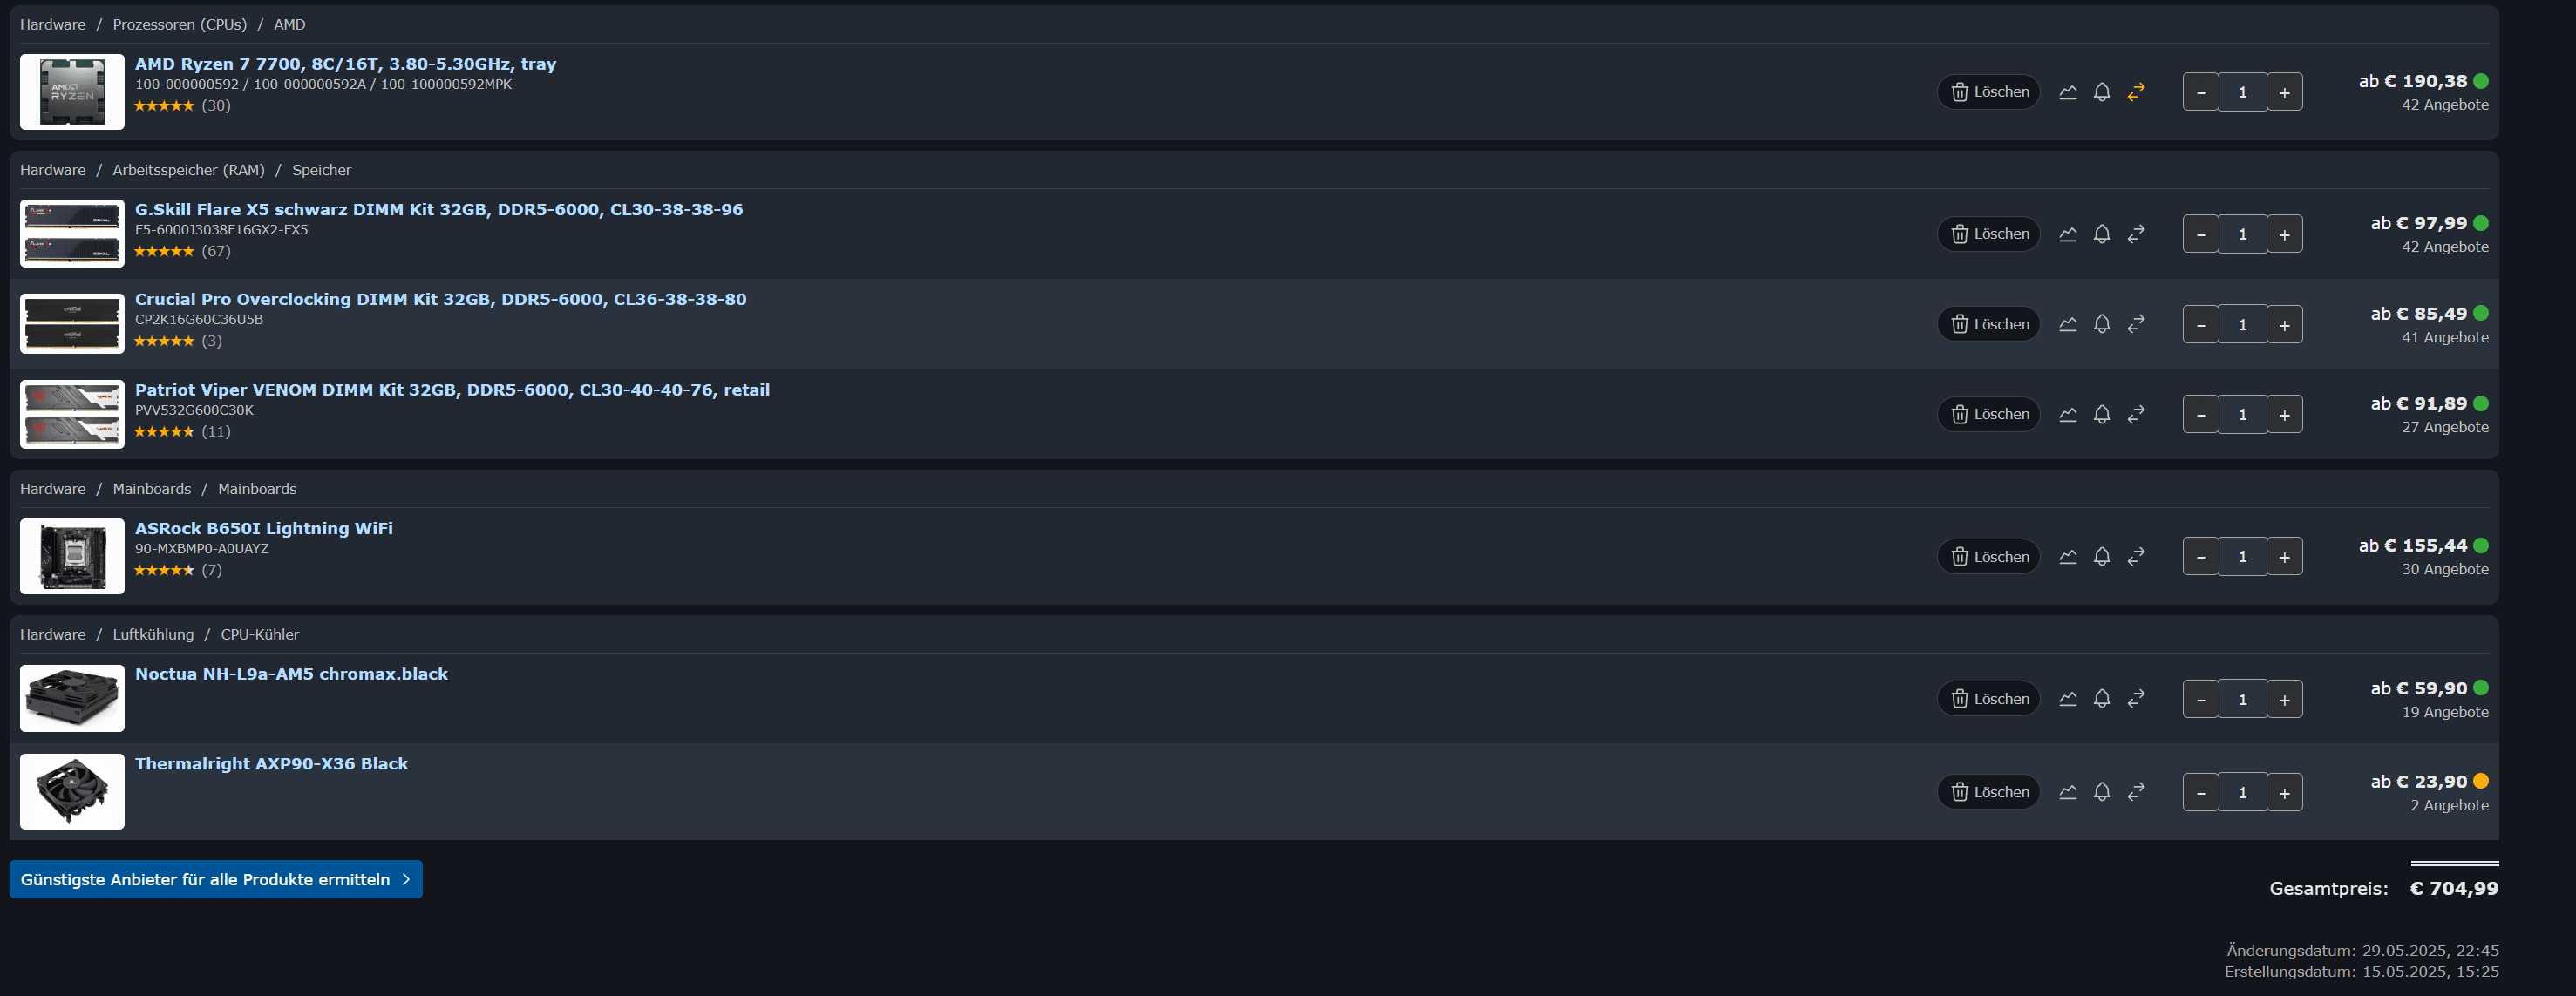Open CPU-Kühler breadcrumb link
The width and height of the screenshot is (2576, 996).
(260, 634)
